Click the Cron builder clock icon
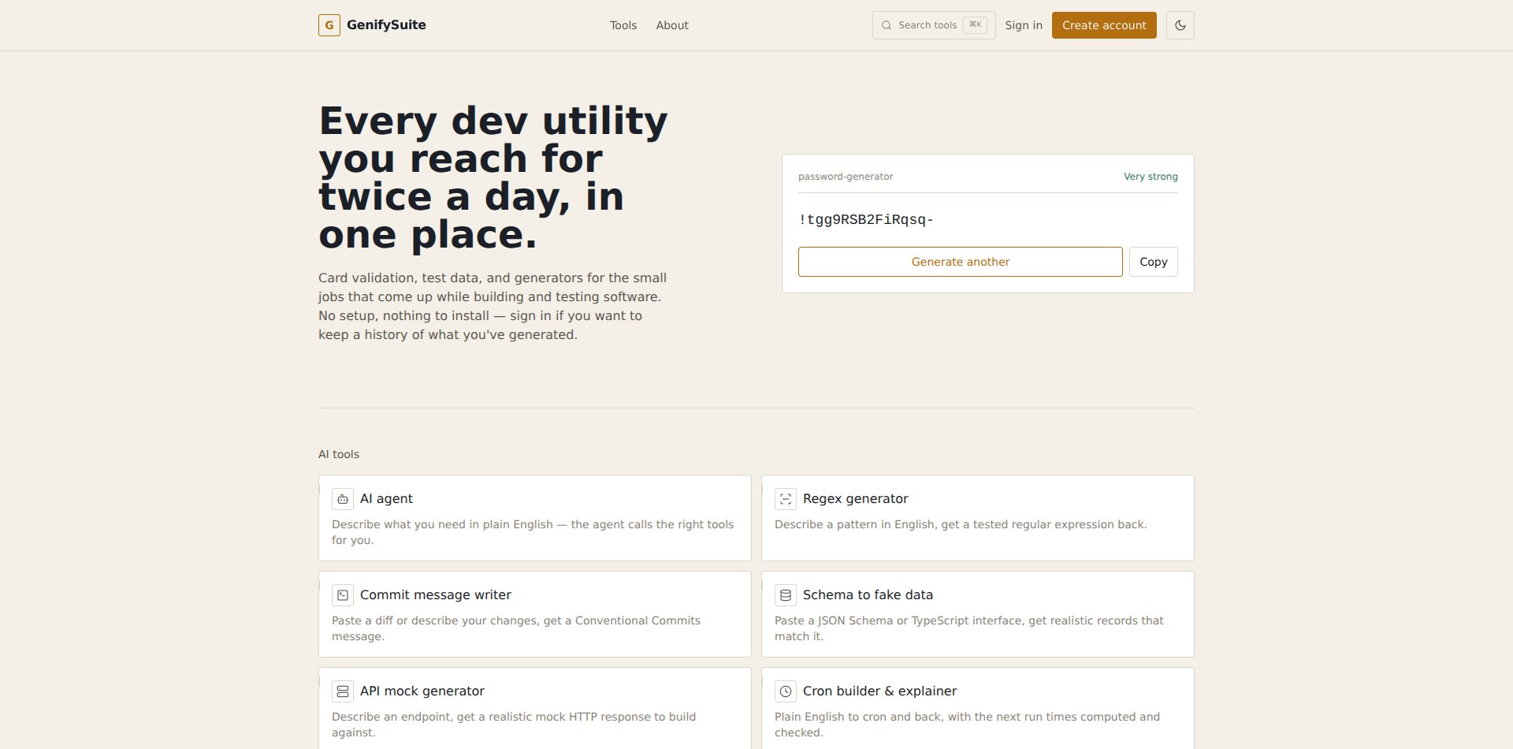 (786, 691)
